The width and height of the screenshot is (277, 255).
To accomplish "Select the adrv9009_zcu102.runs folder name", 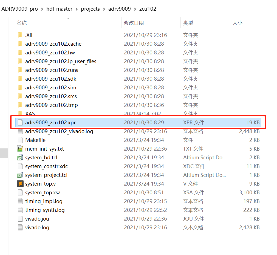I will coord(52,70).
